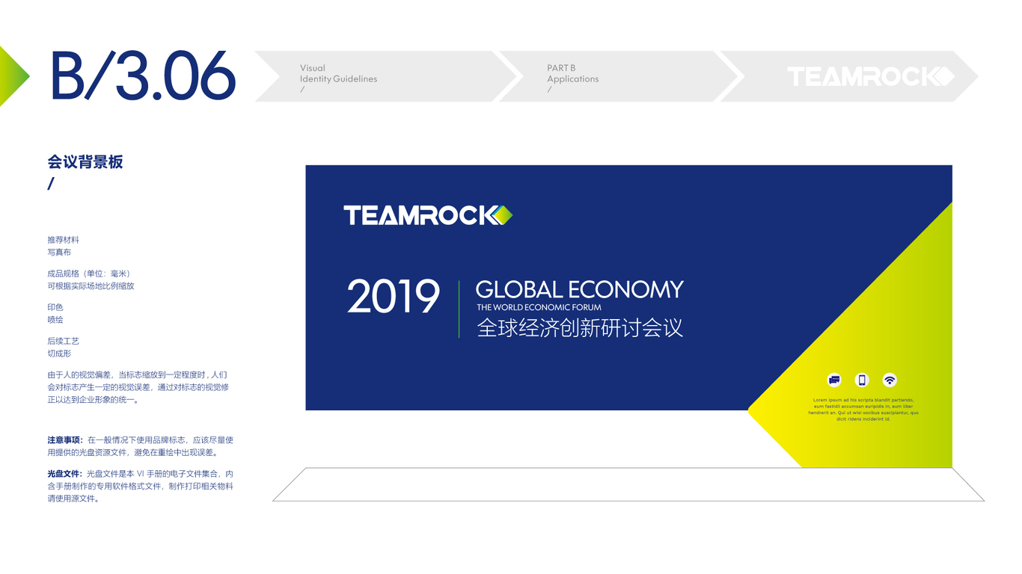The image size is (1022, 574).
Task: Click the mobile phone icon on the backdrop
Action: click(862, 380)
